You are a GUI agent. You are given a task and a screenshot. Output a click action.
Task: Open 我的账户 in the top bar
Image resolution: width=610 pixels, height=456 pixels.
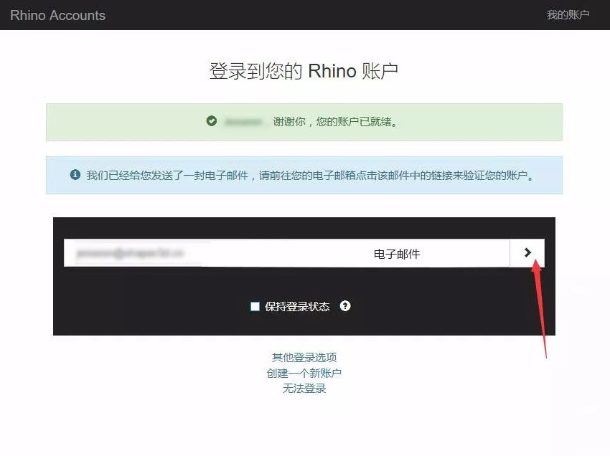pyautogui.click(x=568, y=15)
